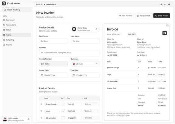Screen dimensions: 175x124
Task: Click the Issued Date field
Action: pyautogui.click(x=53, y=75)
